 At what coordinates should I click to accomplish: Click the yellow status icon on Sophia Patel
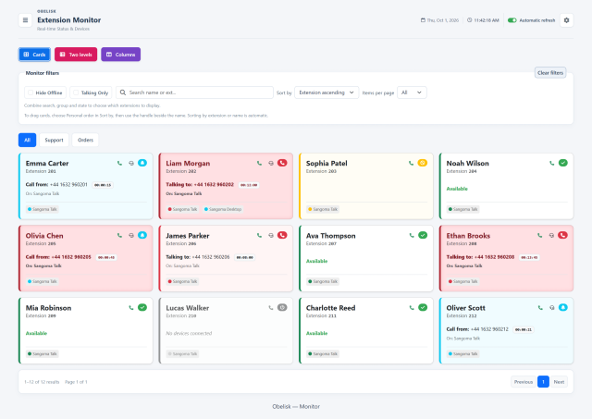[423, 163]
